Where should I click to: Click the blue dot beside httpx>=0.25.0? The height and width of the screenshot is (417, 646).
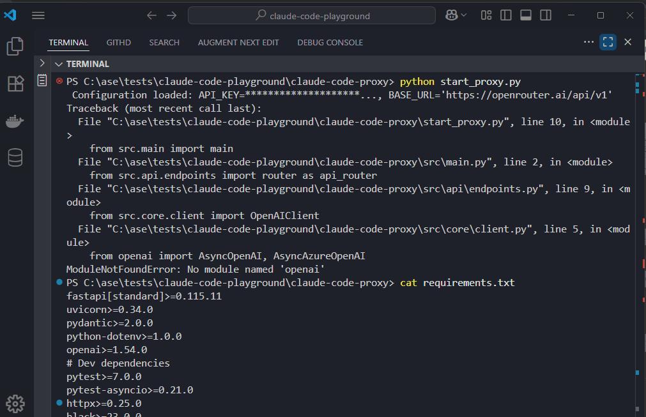click(x=59, y=402)
